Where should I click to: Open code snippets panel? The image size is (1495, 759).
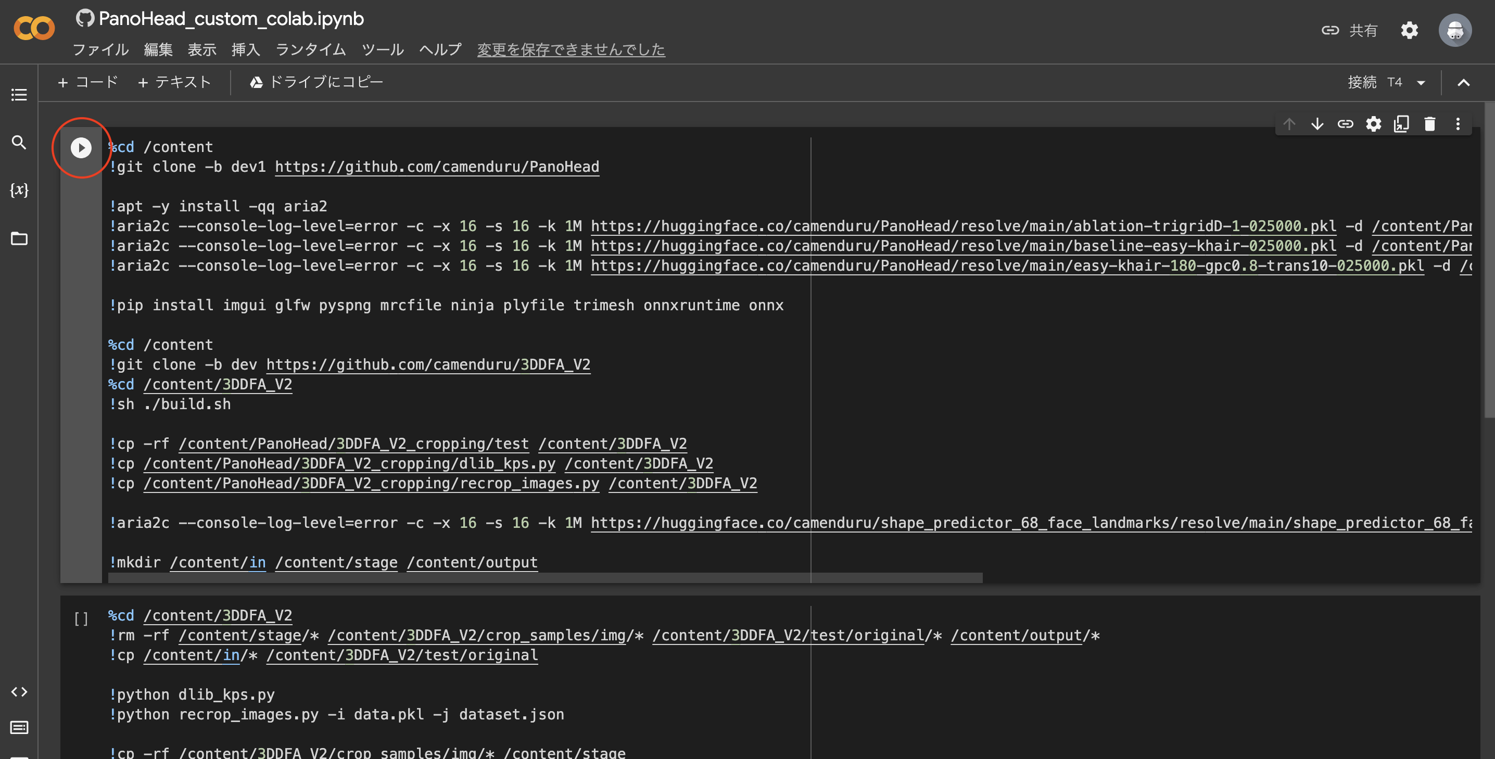coord(19,692)
